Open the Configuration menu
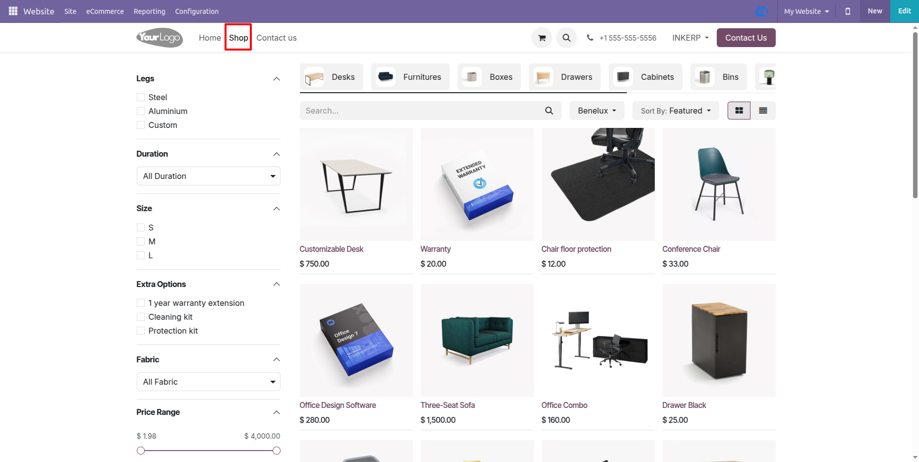The image size is (919, 462). click(197, 11)
